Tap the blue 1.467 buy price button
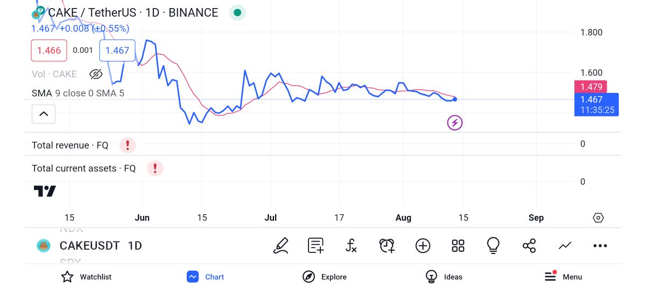646x290 pixels. tap(117, 50)
